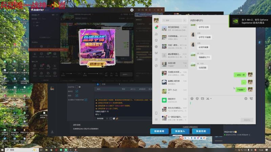The width and height of the screenshot is (271, 152).
Task: Expand the arrow beside the WeChat scissors icon
Action: pos(211,99)
